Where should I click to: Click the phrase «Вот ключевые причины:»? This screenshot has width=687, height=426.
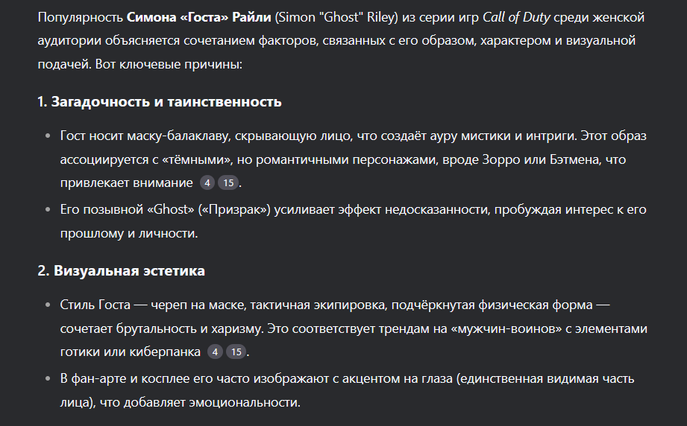pos(169,64)
